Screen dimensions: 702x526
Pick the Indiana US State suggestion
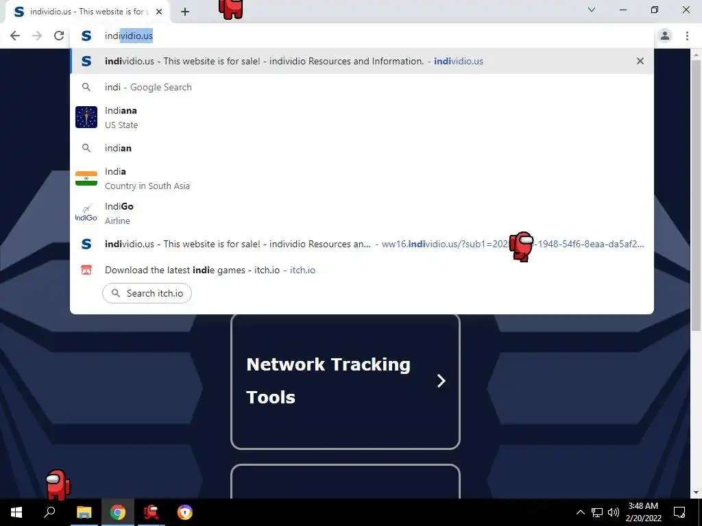(362, 117)
